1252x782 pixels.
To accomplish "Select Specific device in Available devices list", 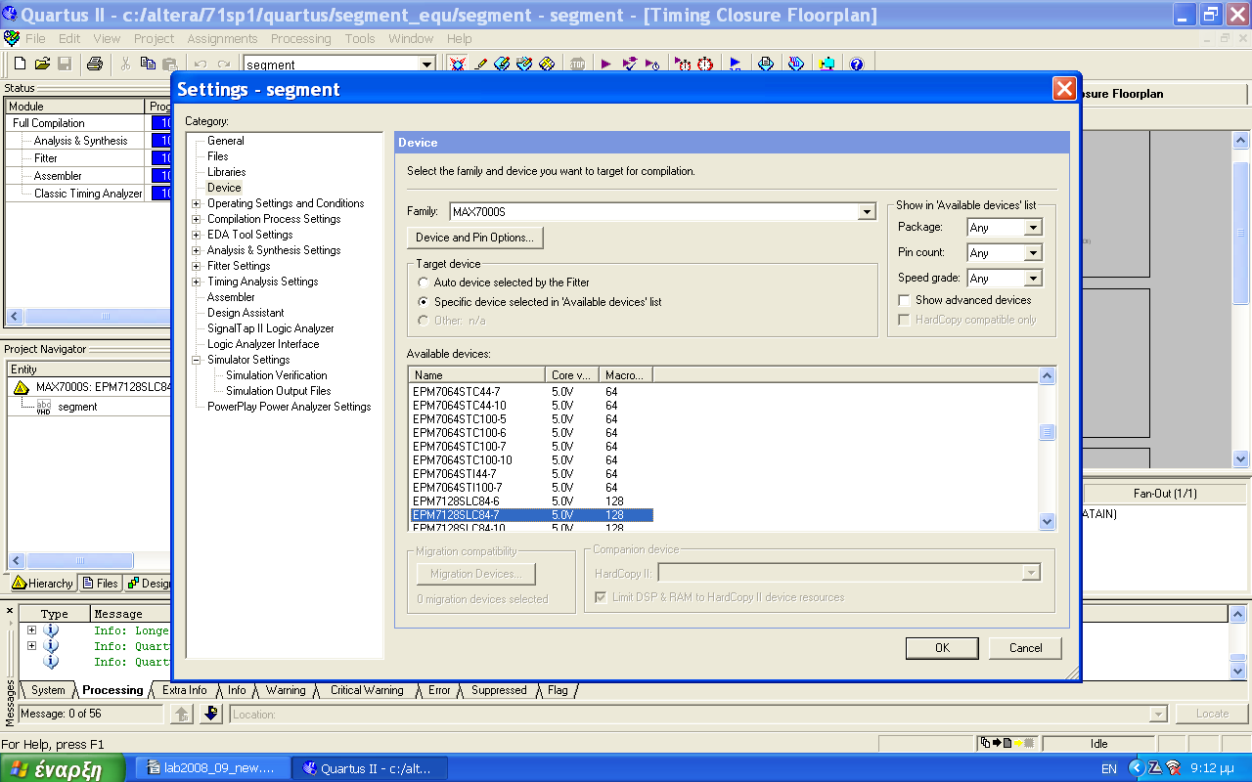I will [x=424, y=302].
